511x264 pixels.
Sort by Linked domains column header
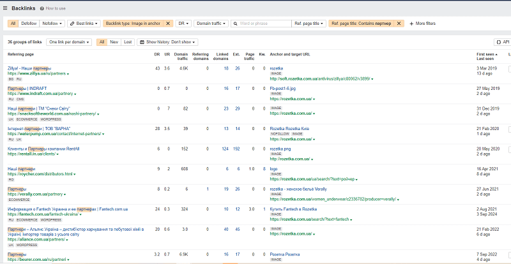point(220,56)
